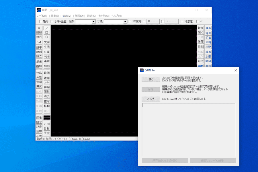Image resolution: width=258 pixels, height=172 pixels.
Task: Choose the 点 (point) tool
Action: [39, 28]
